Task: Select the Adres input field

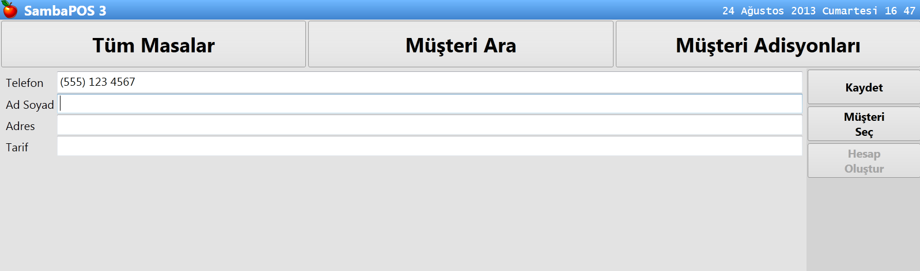Action: (429, 125)
